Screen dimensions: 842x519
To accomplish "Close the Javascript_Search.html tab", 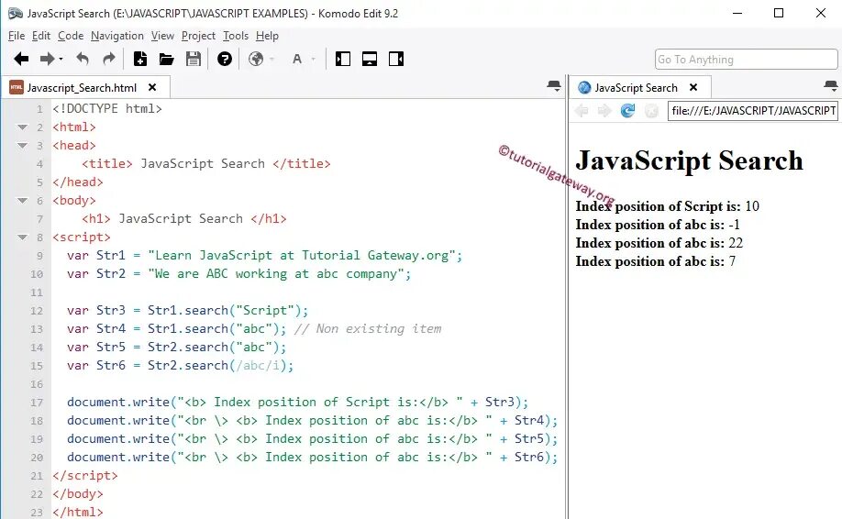I will coord(152,87).
